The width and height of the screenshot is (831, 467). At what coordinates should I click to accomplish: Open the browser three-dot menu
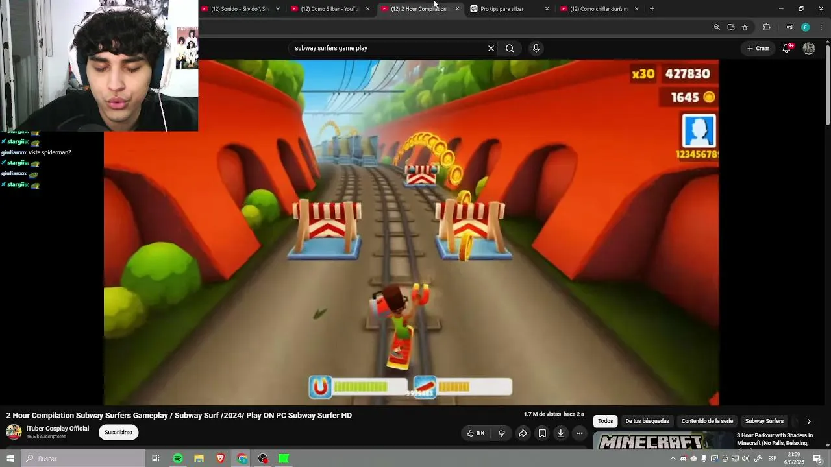click(821, 27)
